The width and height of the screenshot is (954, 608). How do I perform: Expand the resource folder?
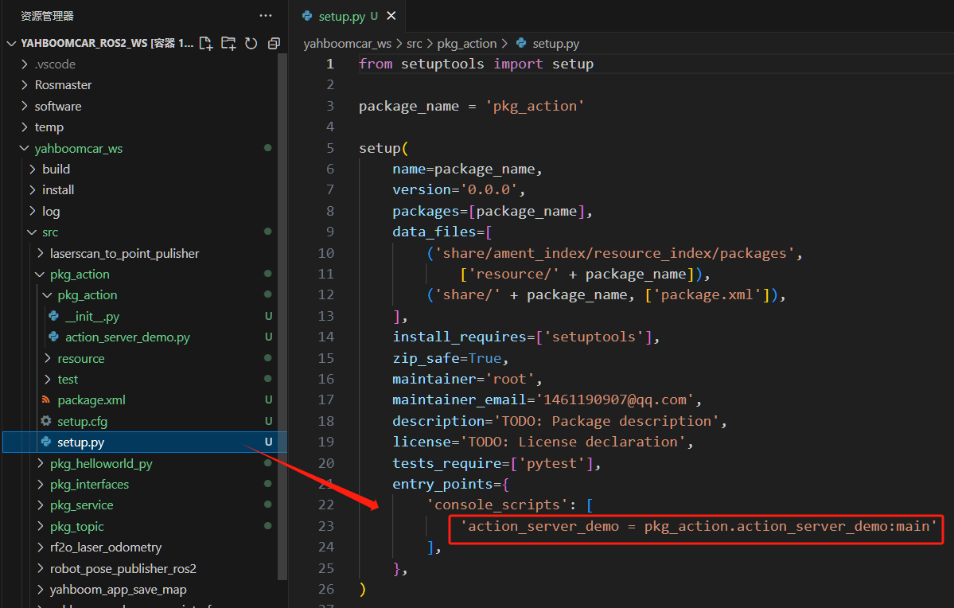pos(48,358)
